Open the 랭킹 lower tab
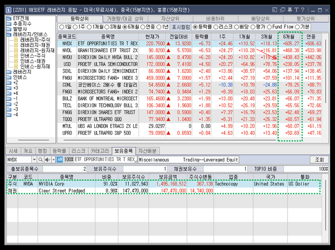 point(42,151)
